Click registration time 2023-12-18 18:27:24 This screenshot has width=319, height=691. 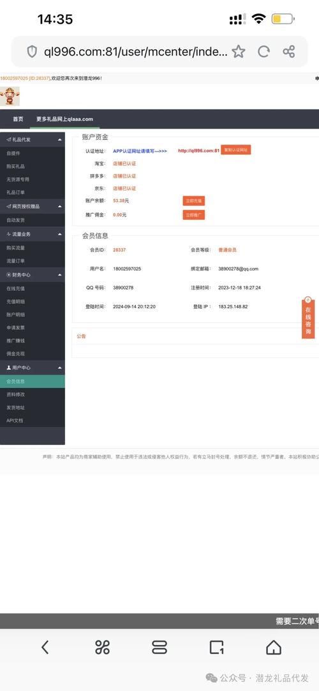(240, 288)
